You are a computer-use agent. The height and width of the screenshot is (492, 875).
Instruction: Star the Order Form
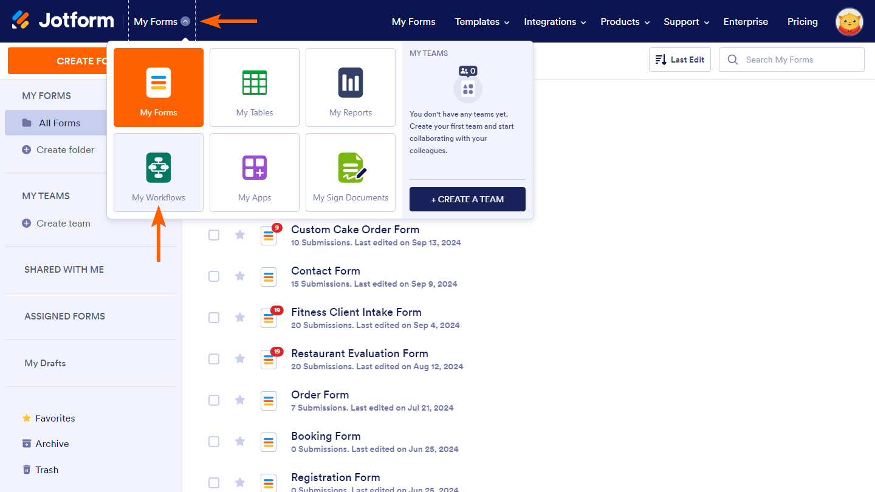[x=240, y=400]
